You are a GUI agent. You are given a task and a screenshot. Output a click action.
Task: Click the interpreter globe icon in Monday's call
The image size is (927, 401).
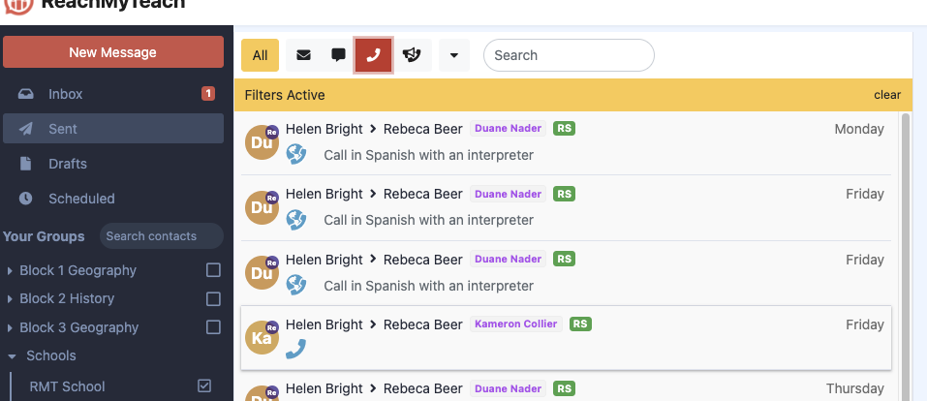click(x=296, y=154)
